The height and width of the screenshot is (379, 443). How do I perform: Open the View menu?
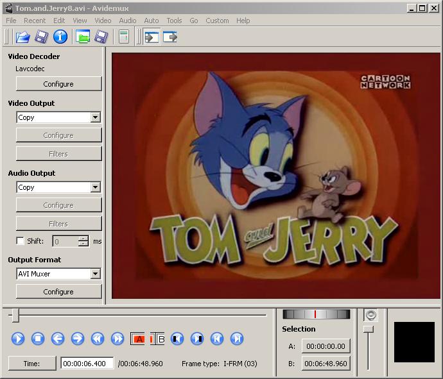tap(80, 21)
